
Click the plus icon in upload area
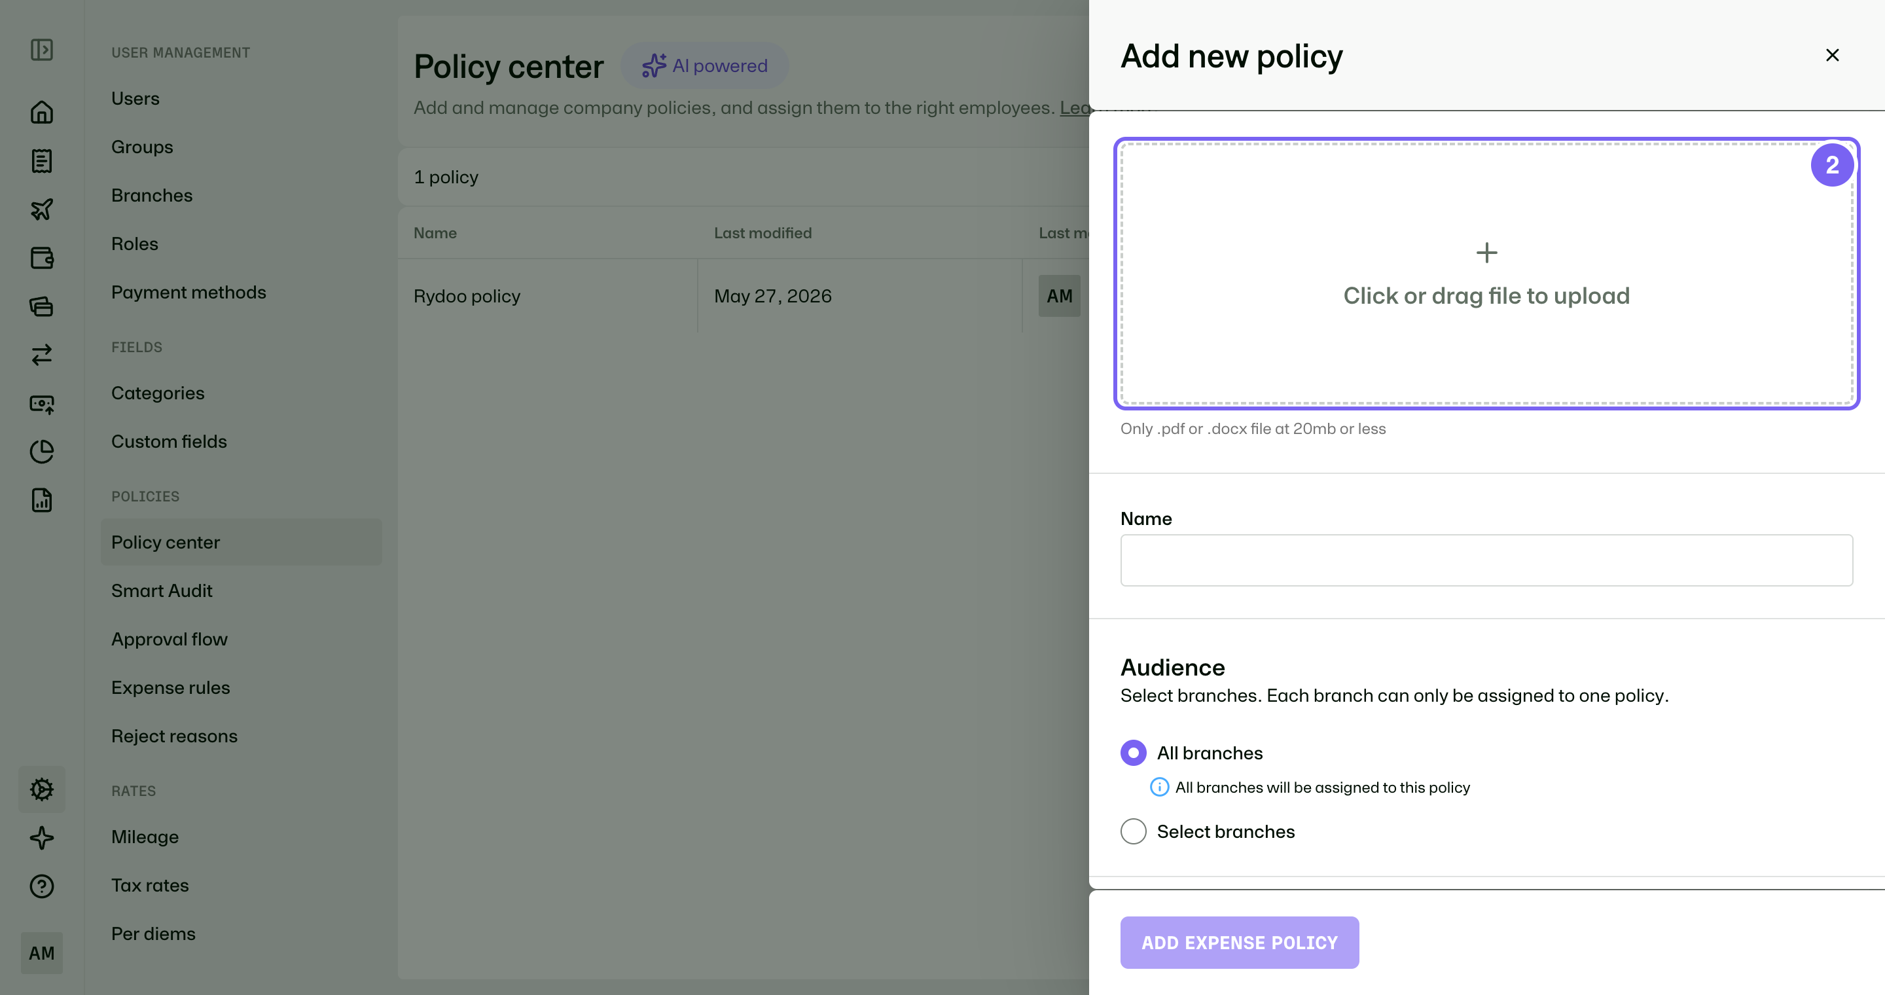1486,253
